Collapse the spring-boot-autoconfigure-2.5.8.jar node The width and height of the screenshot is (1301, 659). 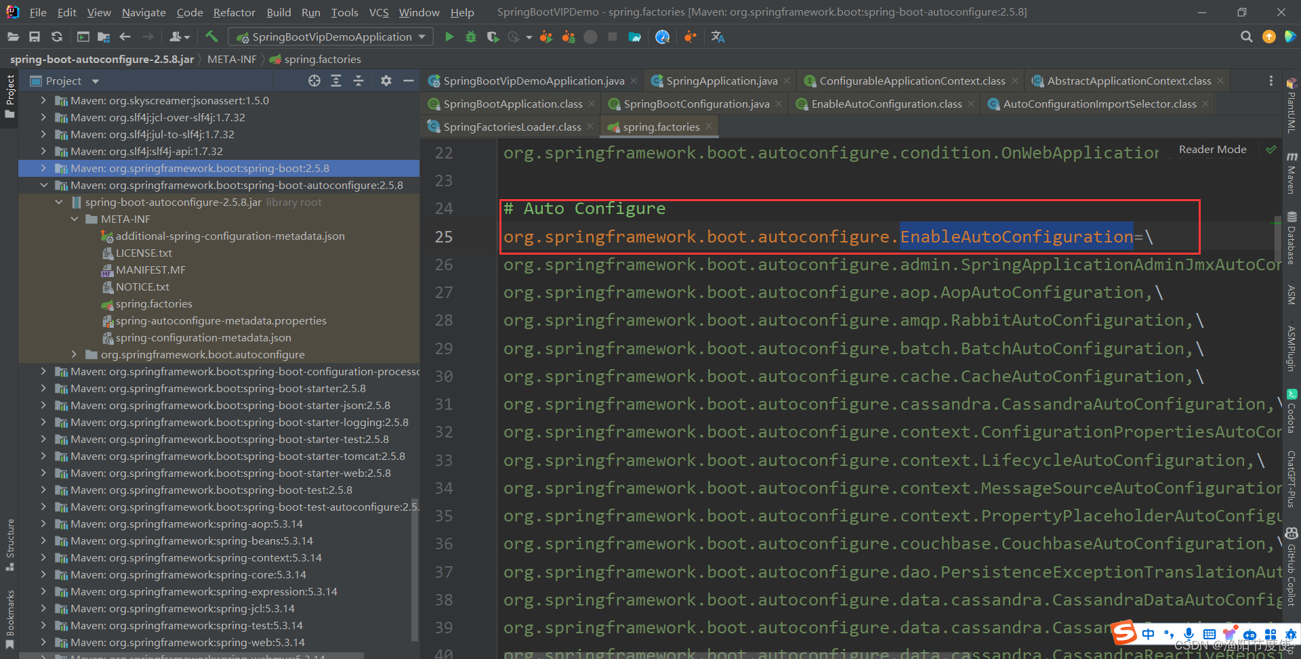coord(59,202)
